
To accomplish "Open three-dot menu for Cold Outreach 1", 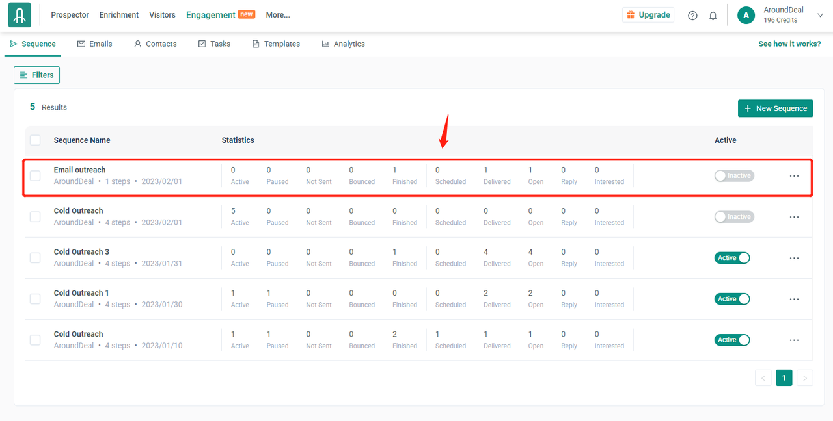I will 794,299.
